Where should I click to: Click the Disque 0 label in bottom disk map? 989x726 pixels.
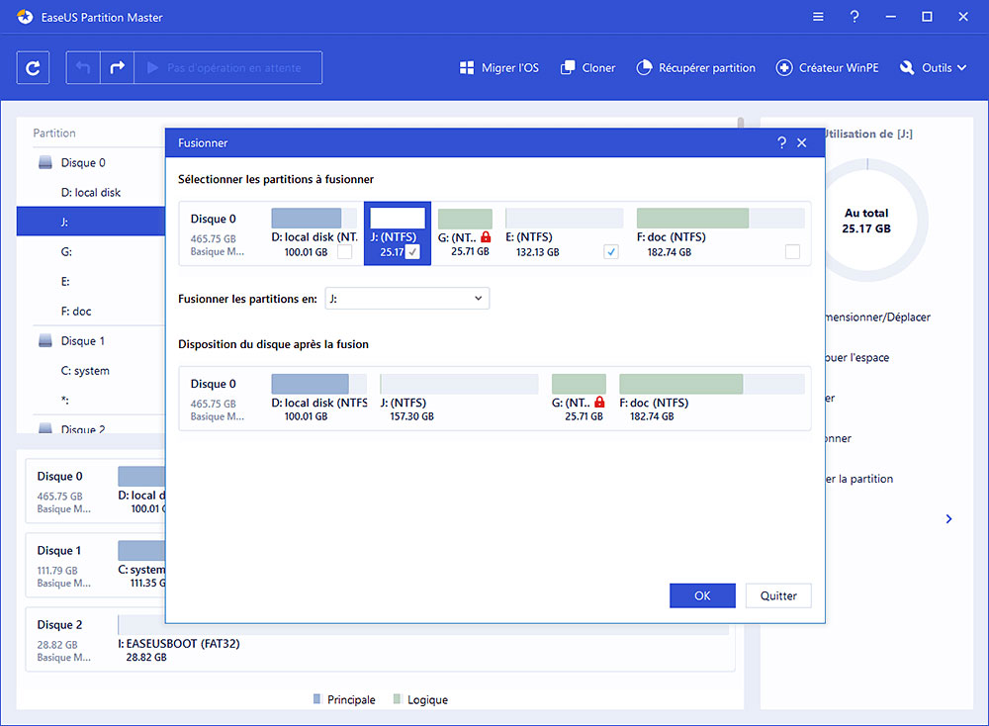click(x=60, y=476)
